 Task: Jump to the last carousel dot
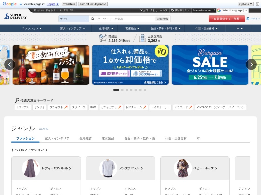[145, 90]
